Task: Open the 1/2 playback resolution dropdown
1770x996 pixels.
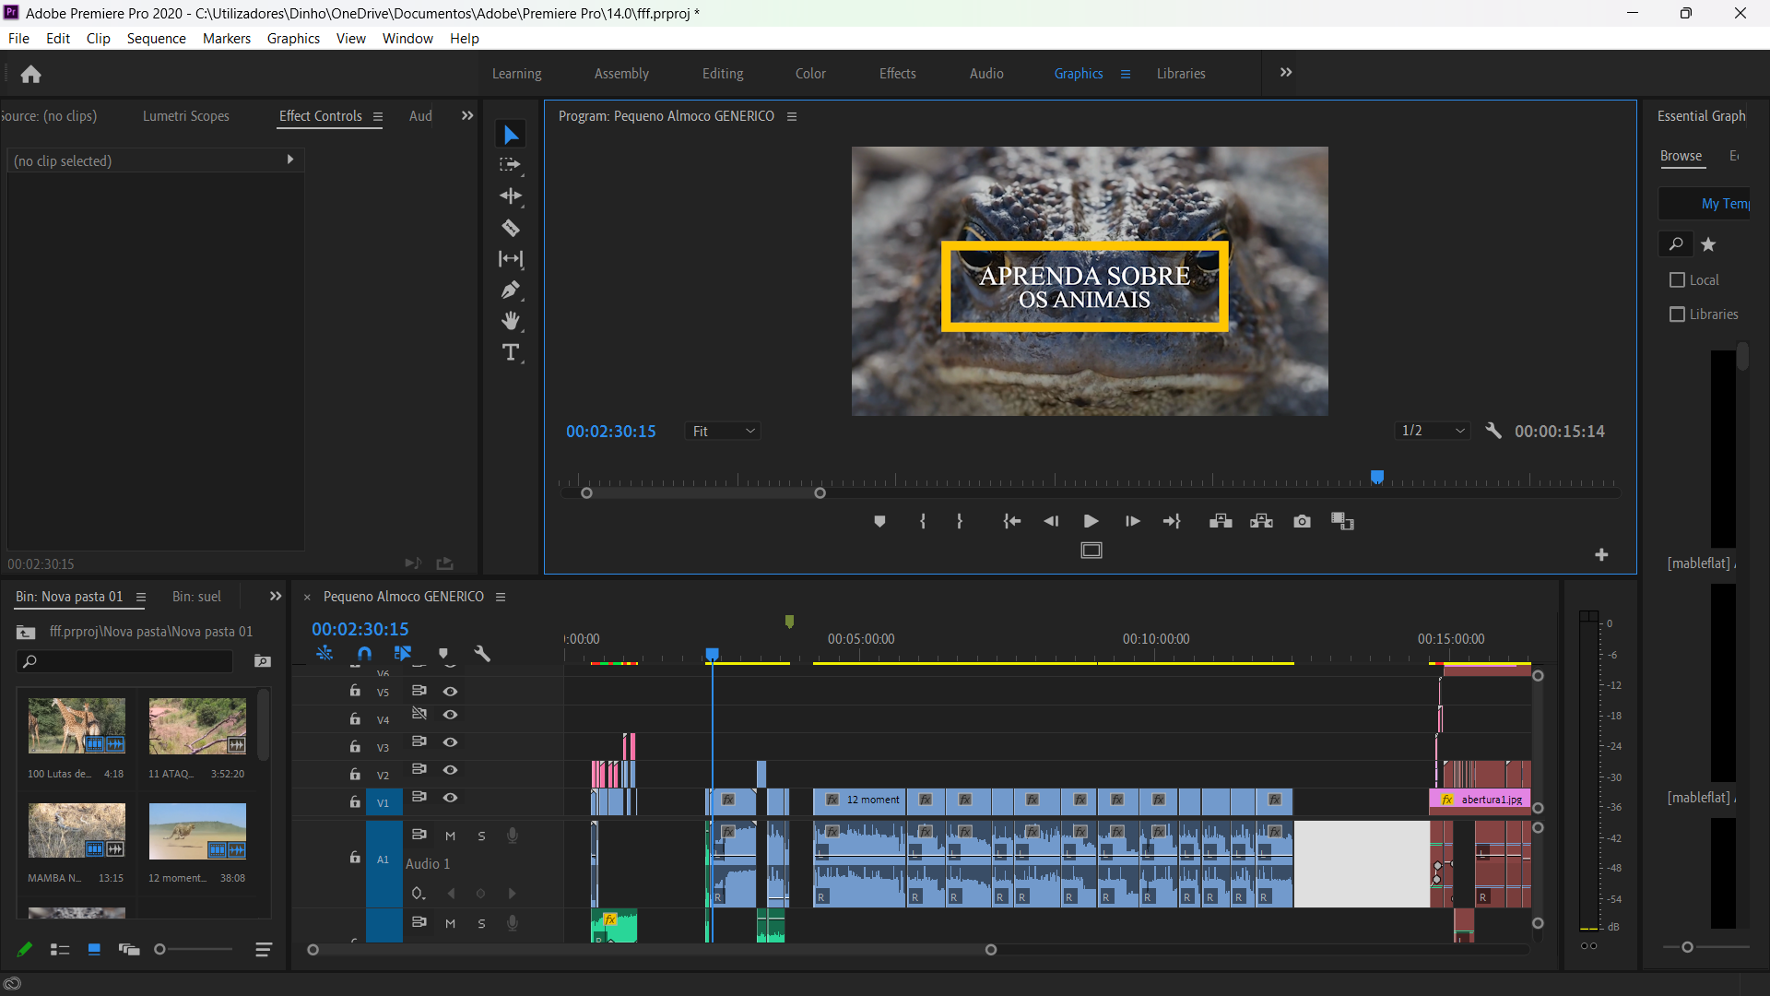Action: click(1433, 431)
